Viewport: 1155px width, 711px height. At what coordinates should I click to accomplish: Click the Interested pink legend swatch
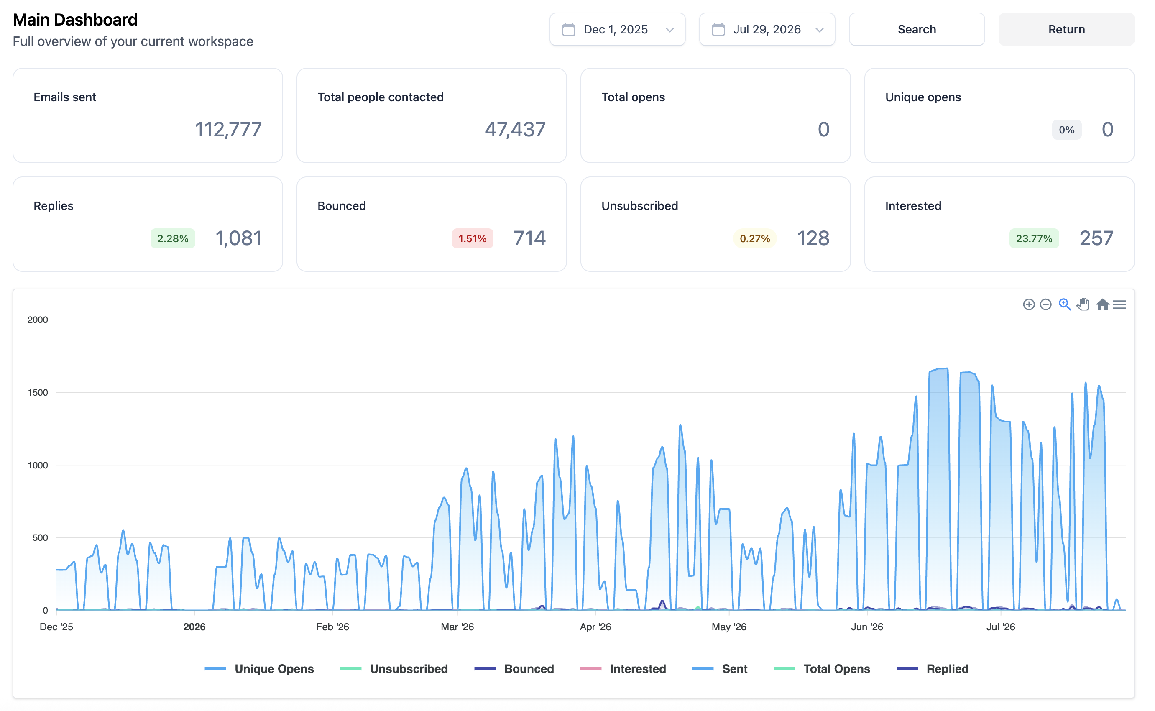coord(591,669)
